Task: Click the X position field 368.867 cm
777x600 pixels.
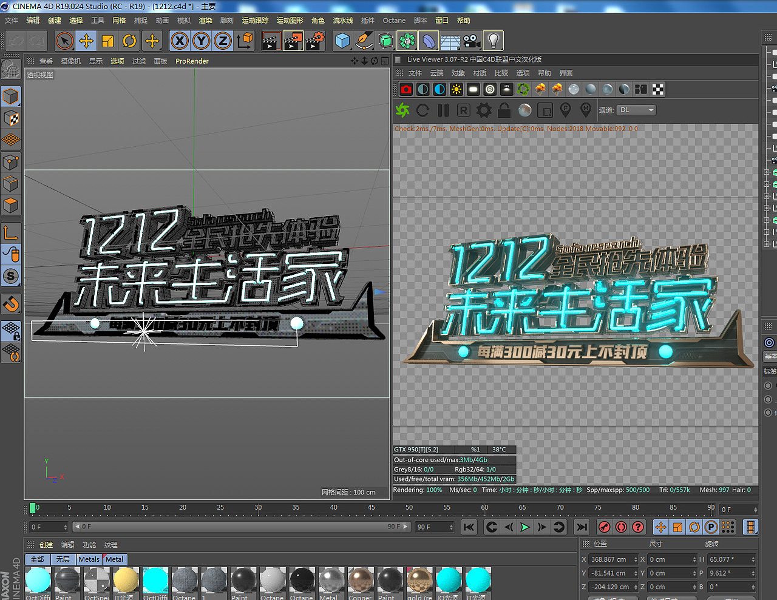Action: (x=613, y=559)
